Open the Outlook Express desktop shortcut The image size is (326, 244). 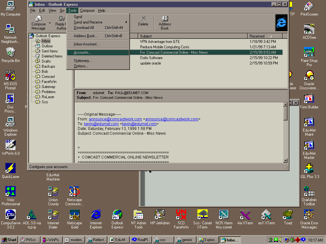tap(117, 219)
